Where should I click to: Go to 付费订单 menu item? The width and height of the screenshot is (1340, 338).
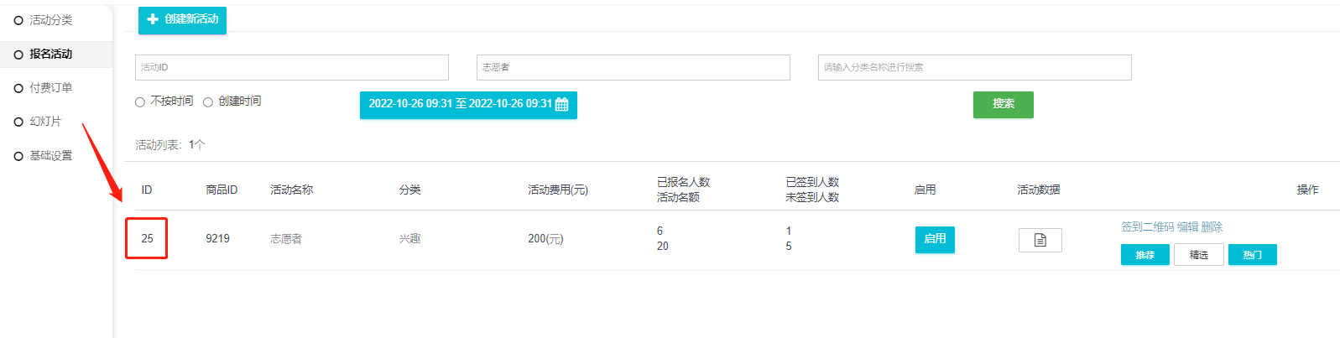point(51,87)
